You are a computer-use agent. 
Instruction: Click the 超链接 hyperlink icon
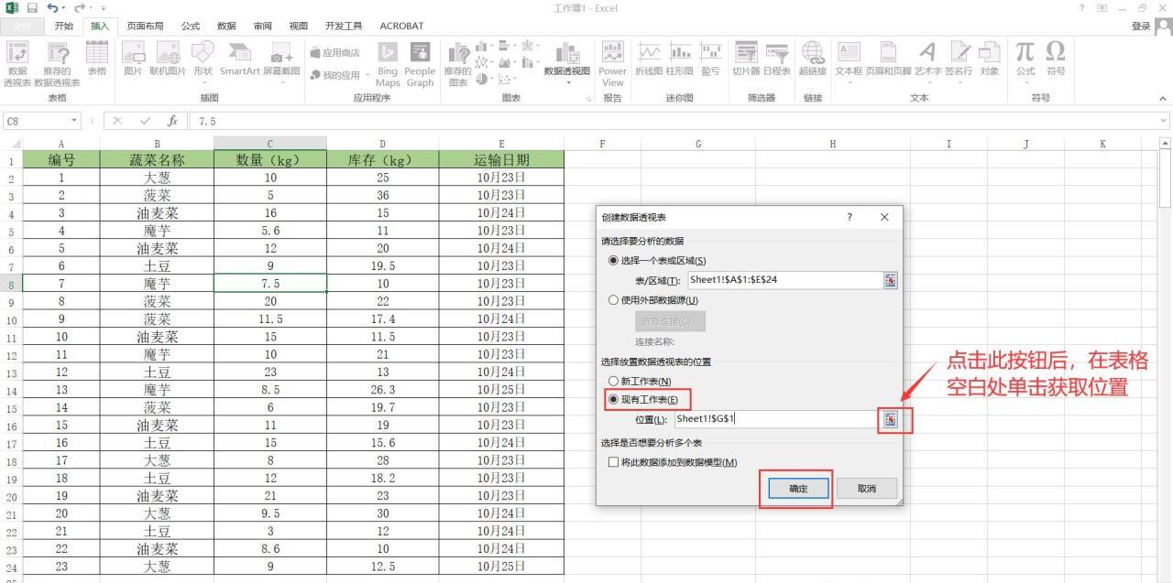point(812,59)
